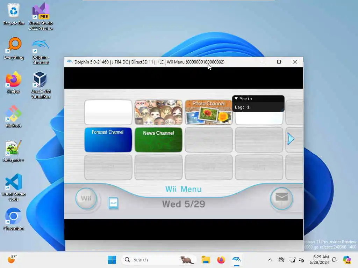Launch Firefox from the desktop
The image size is (358, 268).
[x=14, y=82]
